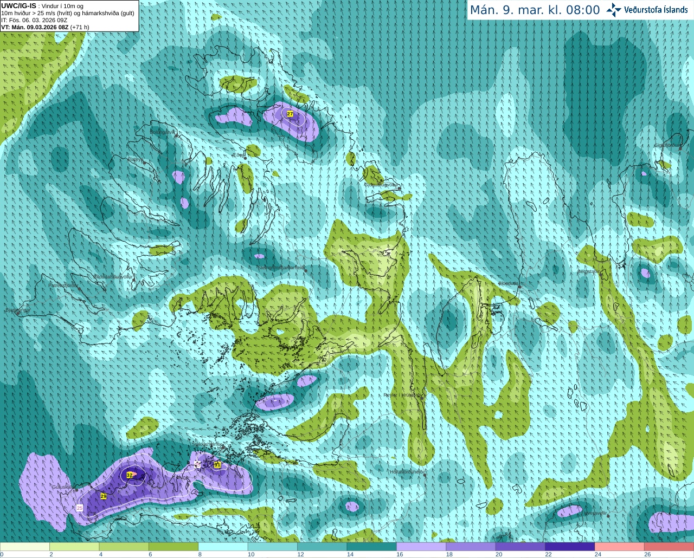Click the Reykir í Hrútafirði place label
694x558 pixels.
(x=402, y=395)
